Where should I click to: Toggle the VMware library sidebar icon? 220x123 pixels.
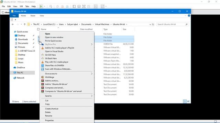point(74,6)
